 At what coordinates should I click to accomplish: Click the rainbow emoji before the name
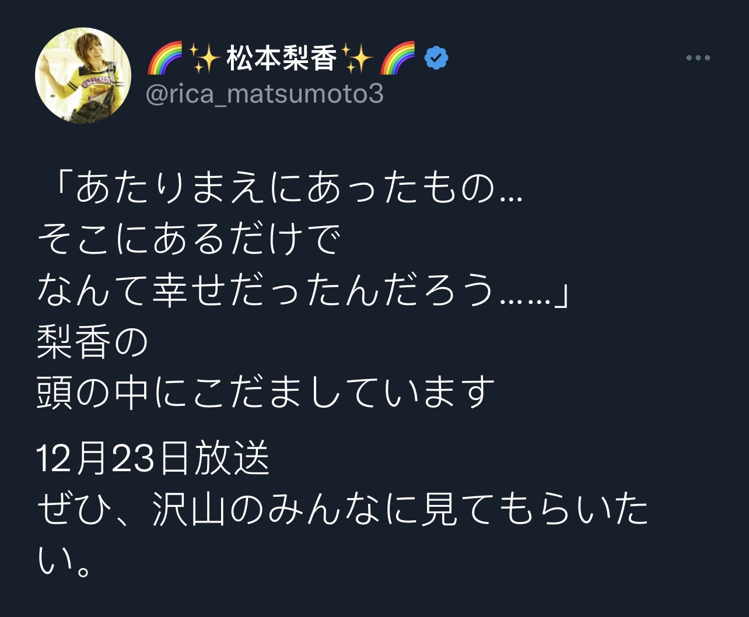tap(164, 58)
